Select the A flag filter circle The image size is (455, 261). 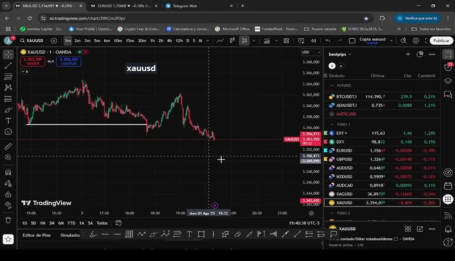(341, 66)
